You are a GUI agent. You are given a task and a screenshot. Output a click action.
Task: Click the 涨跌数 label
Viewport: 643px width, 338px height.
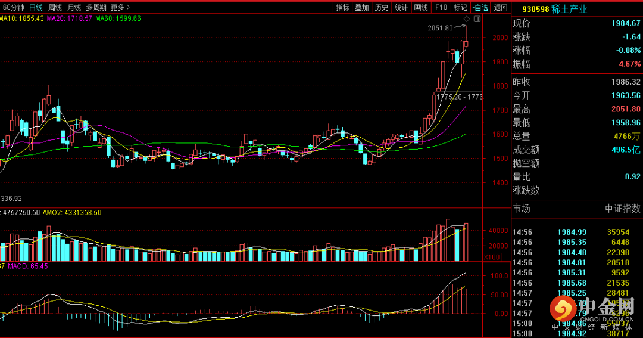tap(526, 191)
